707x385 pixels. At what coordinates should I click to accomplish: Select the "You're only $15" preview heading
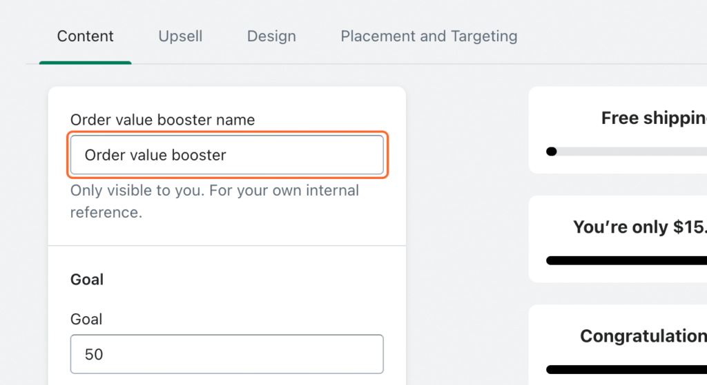[x=639, y=227]
